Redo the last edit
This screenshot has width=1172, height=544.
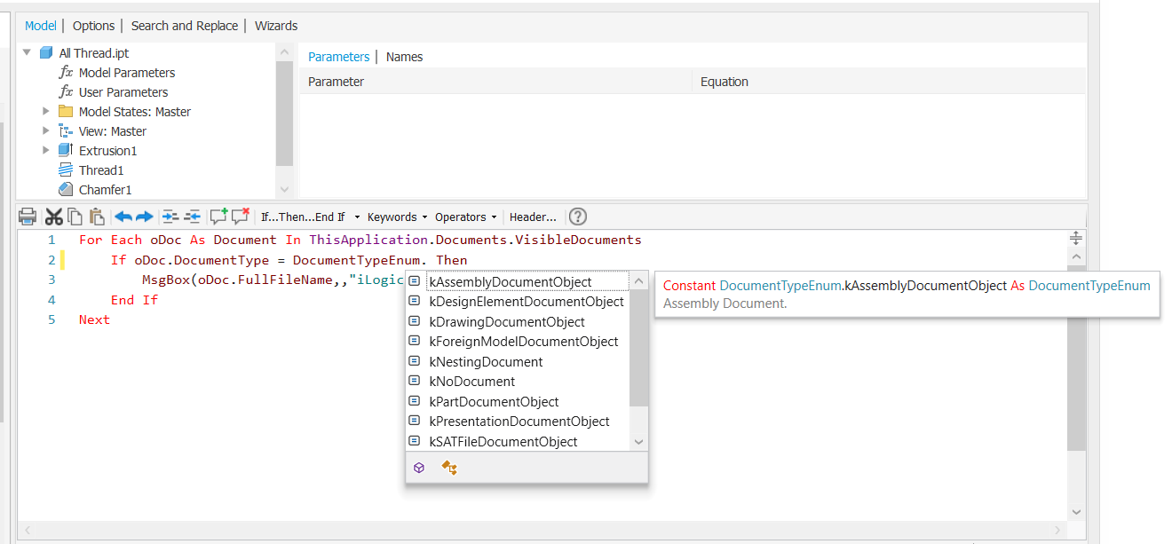143,217
